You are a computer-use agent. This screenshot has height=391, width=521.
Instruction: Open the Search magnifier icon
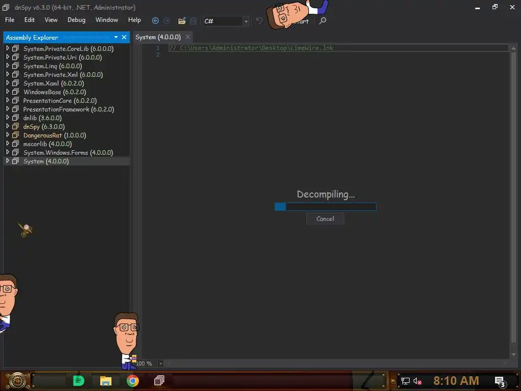(x=322, y=21)
